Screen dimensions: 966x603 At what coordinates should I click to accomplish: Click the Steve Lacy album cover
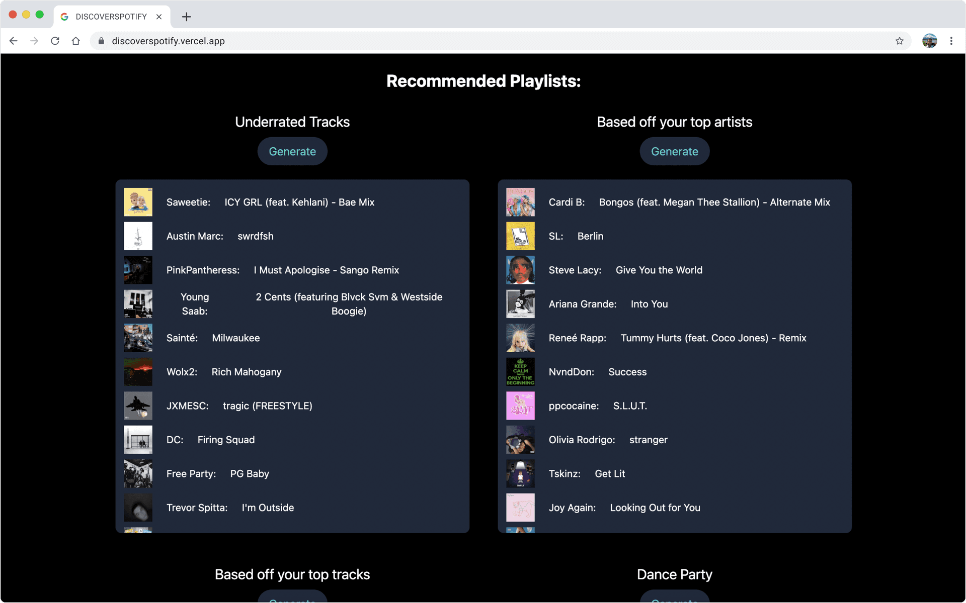click(520, 270)
